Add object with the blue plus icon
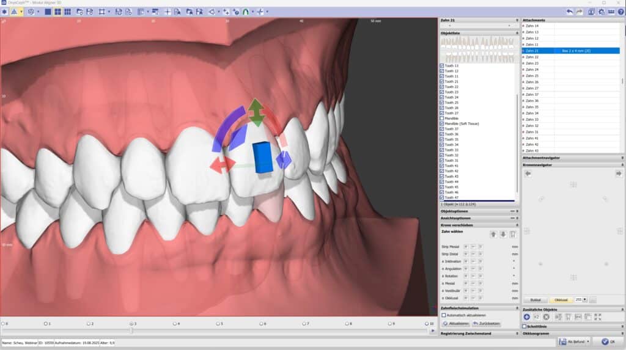 point(526,317)
